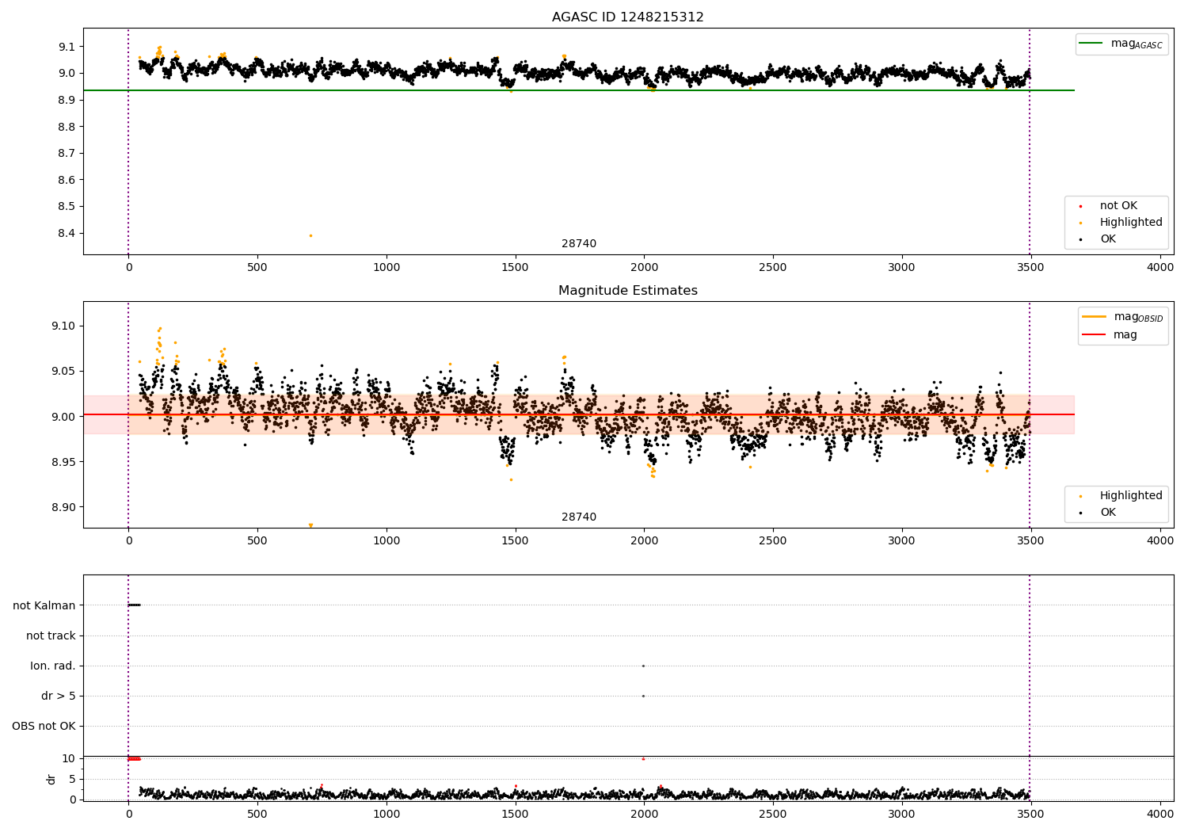This screenshot has height=832, width=1188.
Task: Click "Highlighted" legend entry in Magnitude Estimates plot
Action: click(1119, 496)
